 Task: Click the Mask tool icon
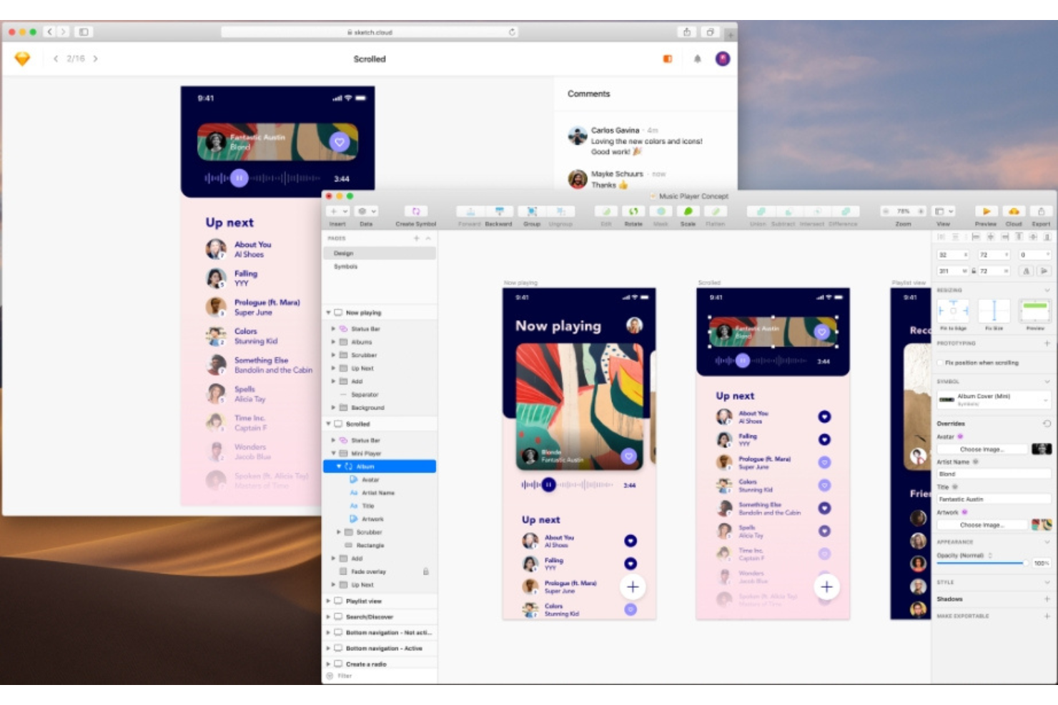661,211
